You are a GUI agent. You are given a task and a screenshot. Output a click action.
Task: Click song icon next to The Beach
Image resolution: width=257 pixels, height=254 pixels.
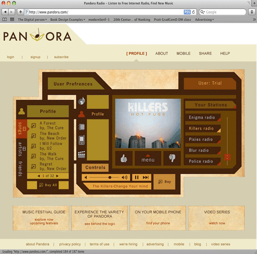coord(33,136)
